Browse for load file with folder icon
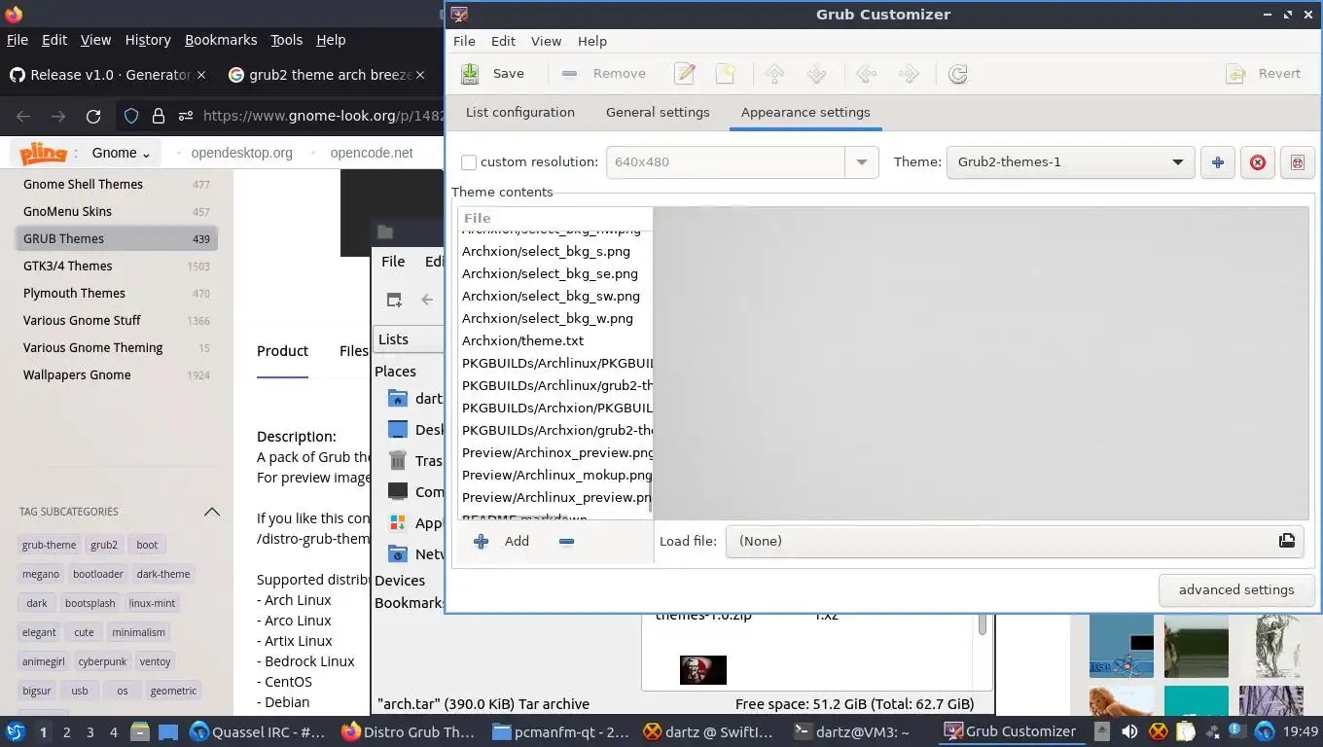 (1287, 541)
